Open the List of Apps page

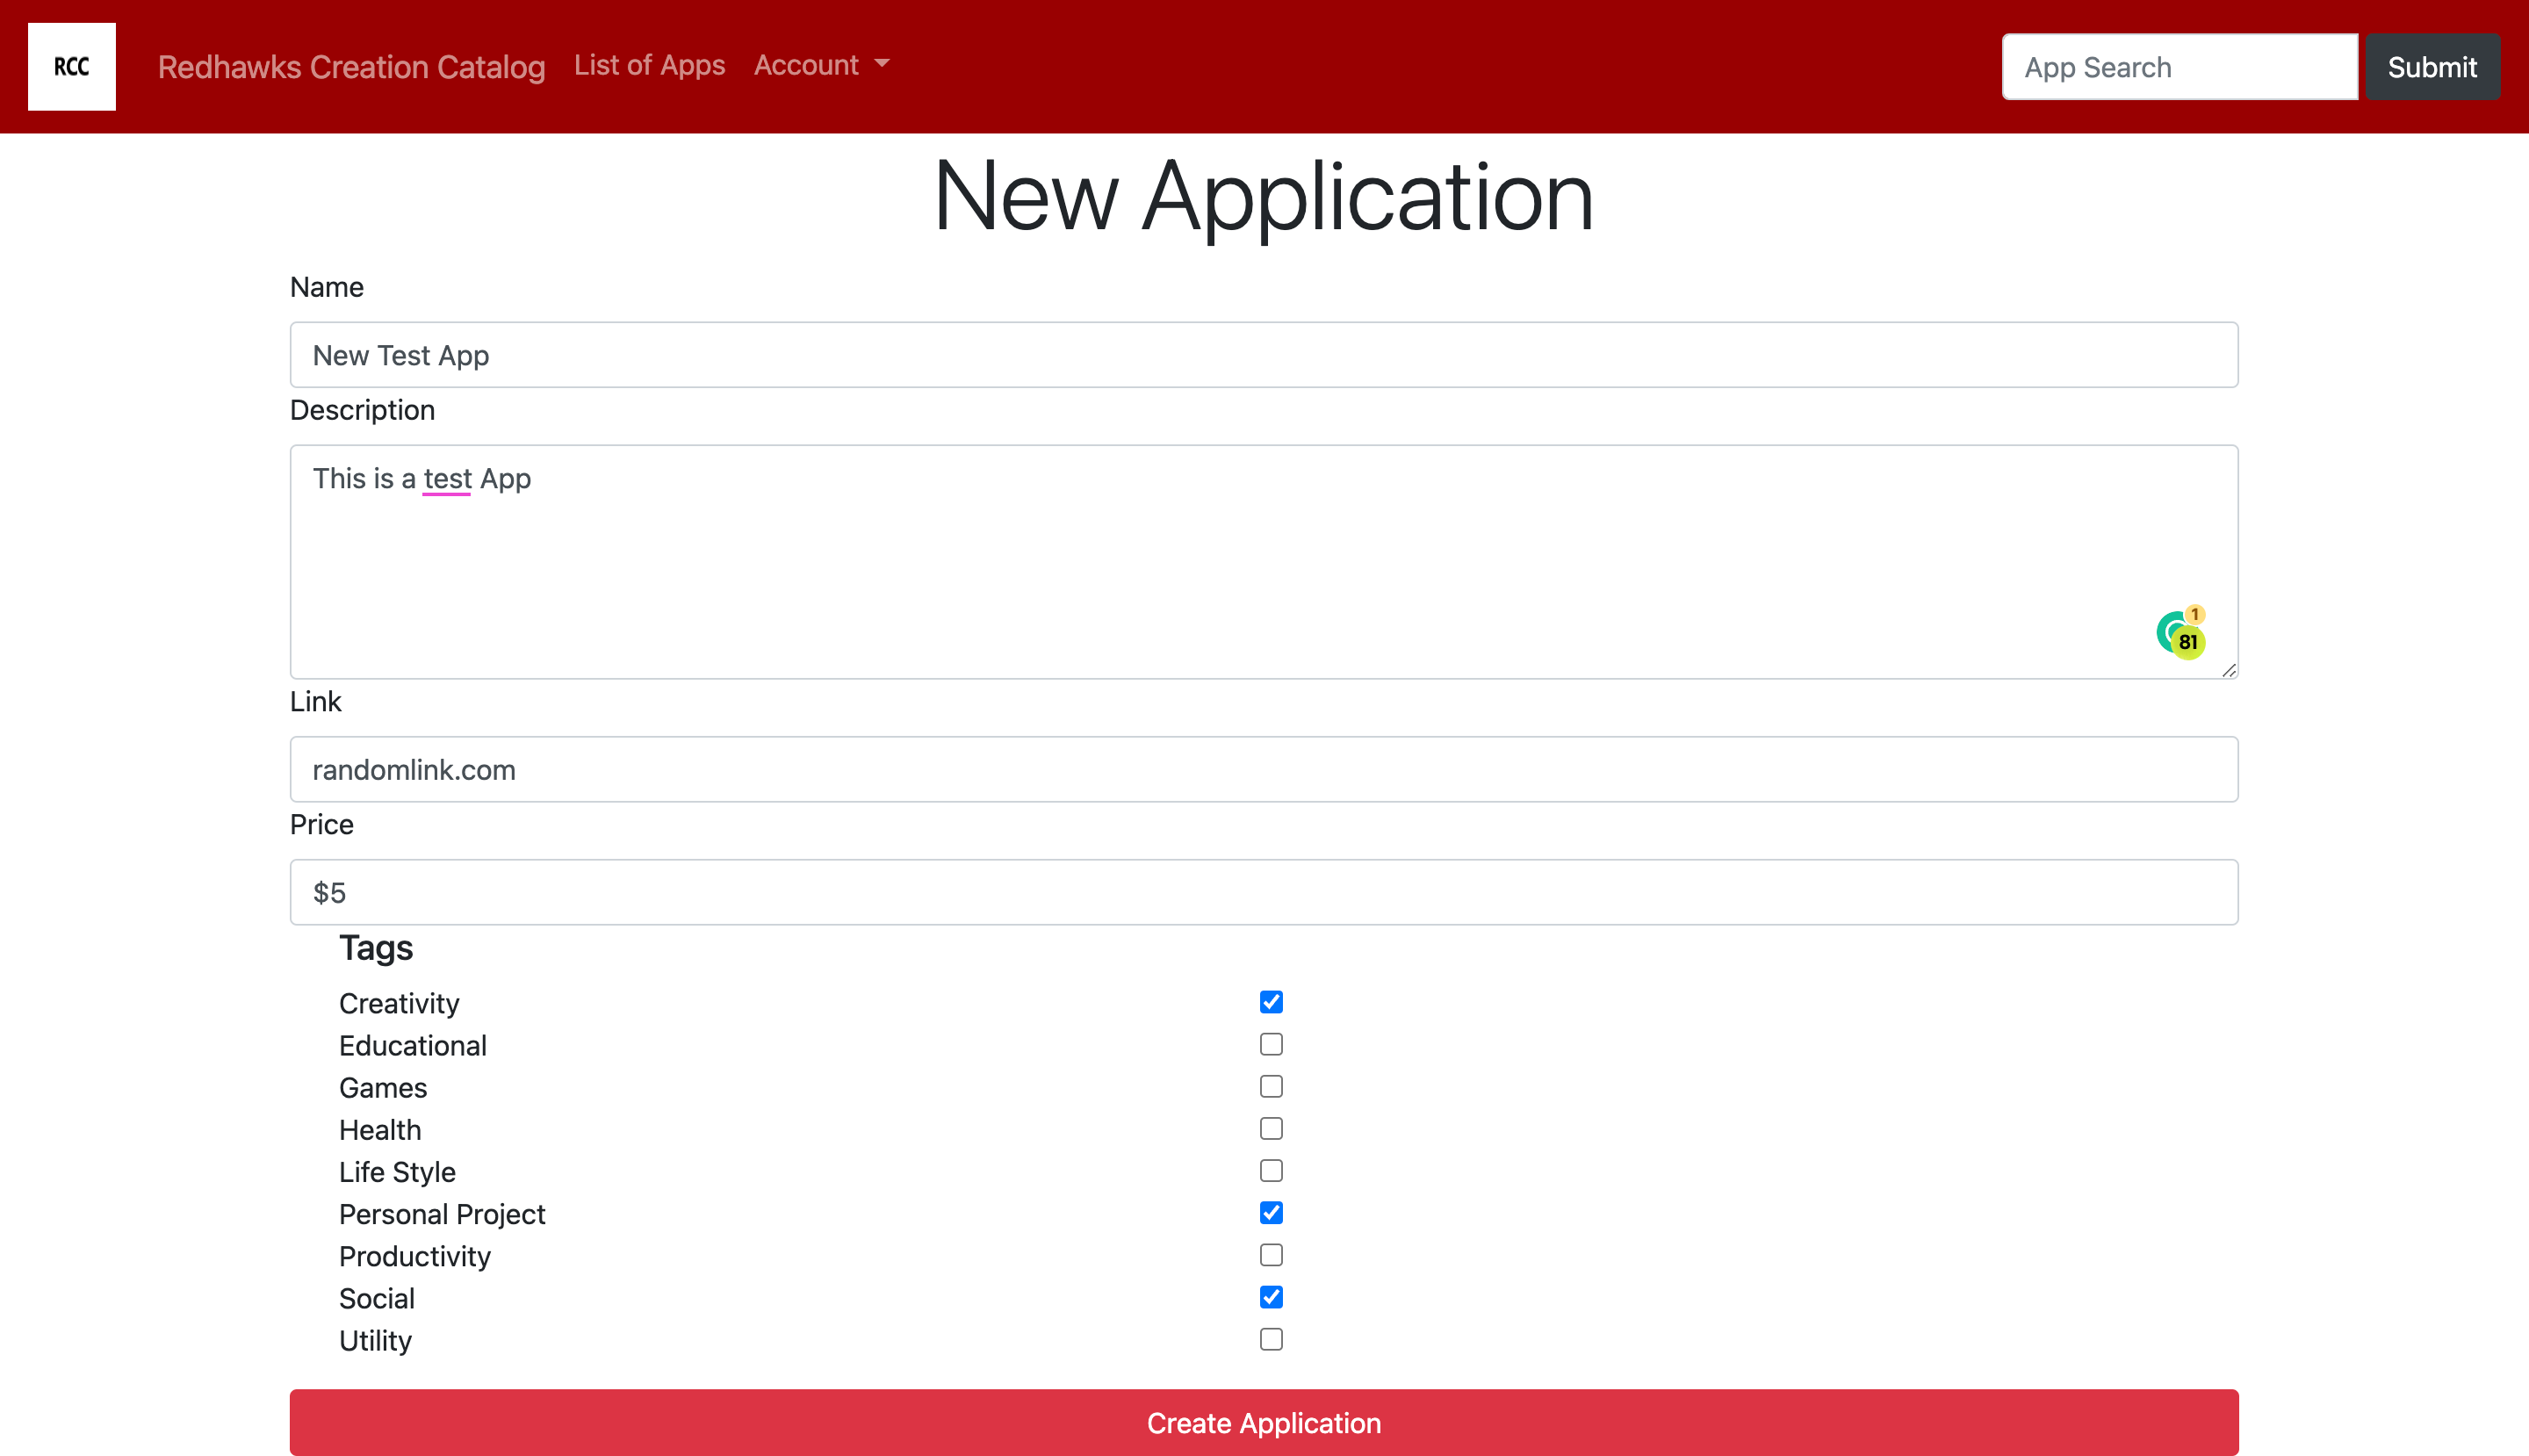coord(649,65)
